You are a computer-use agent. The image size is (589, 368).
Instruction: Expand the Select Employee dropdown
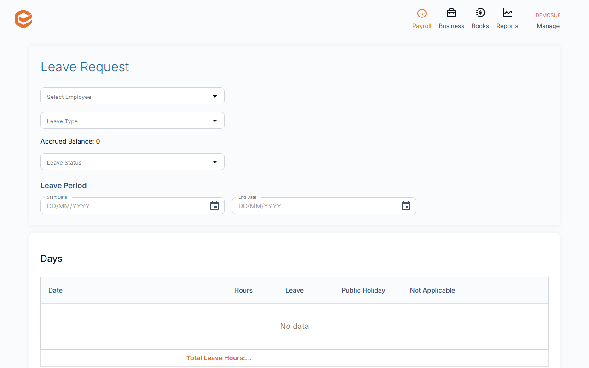(133, 96)
